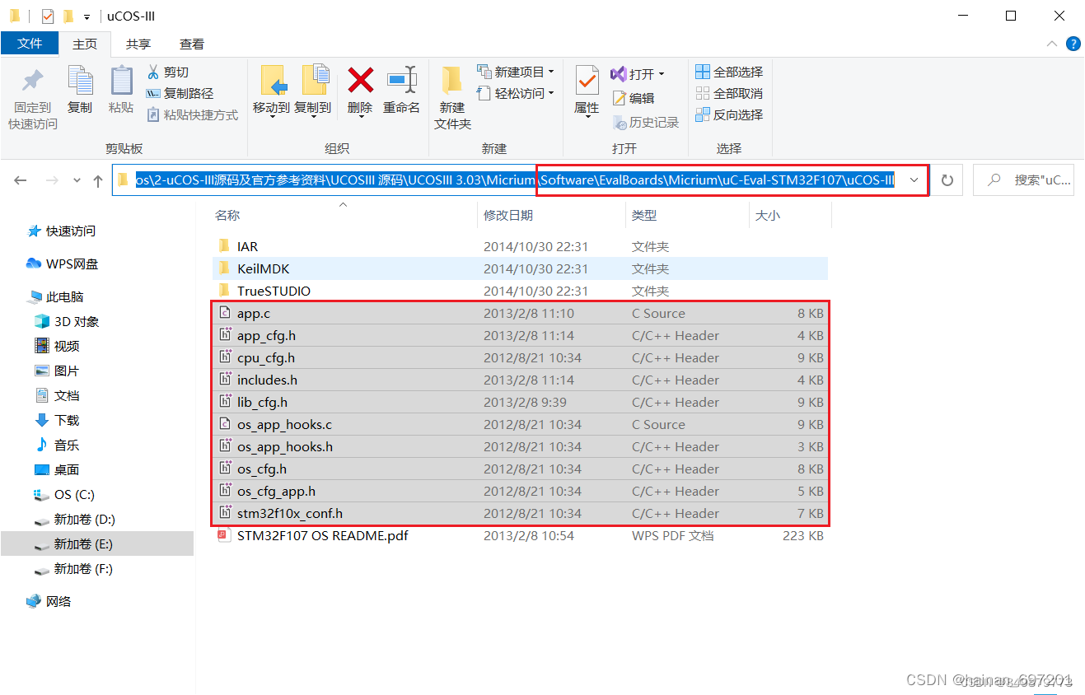The width and height of the screenshot is (1085, 695).
Task: Select the TrueSTUDIO folder
Action: click(520, 291)
